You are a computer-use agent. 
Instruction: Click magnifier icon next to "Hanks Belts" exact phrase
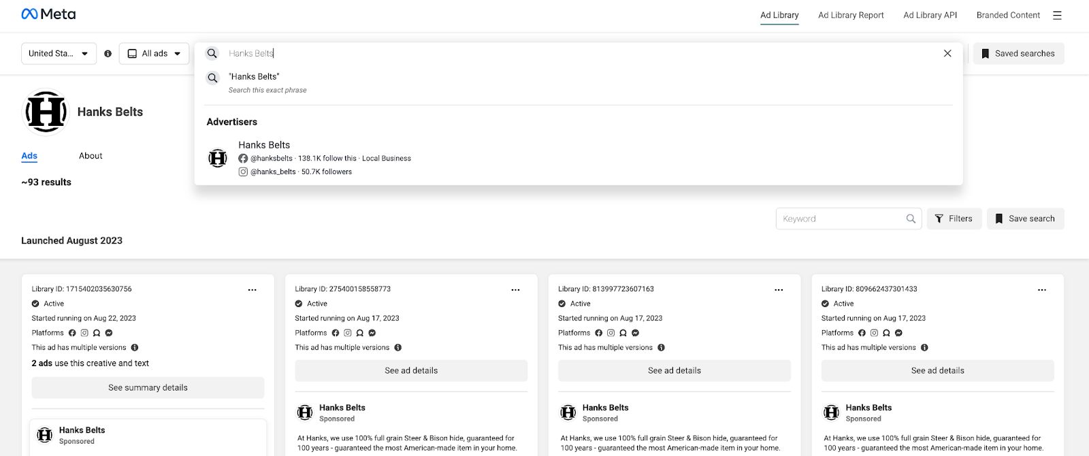coord(213,78)
